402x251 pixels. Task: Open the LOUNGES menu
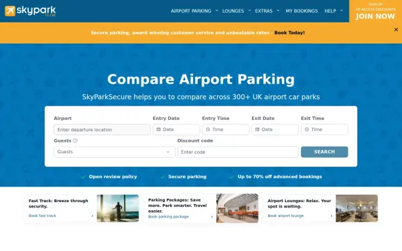tap(233, 11)
